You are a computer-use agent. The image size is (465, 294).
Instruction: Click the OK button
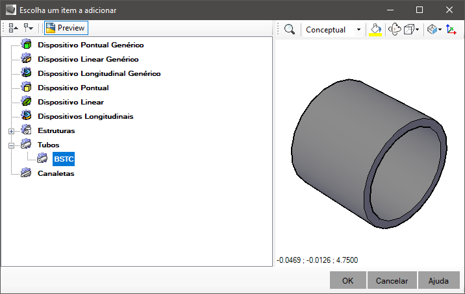coord(348,280)
